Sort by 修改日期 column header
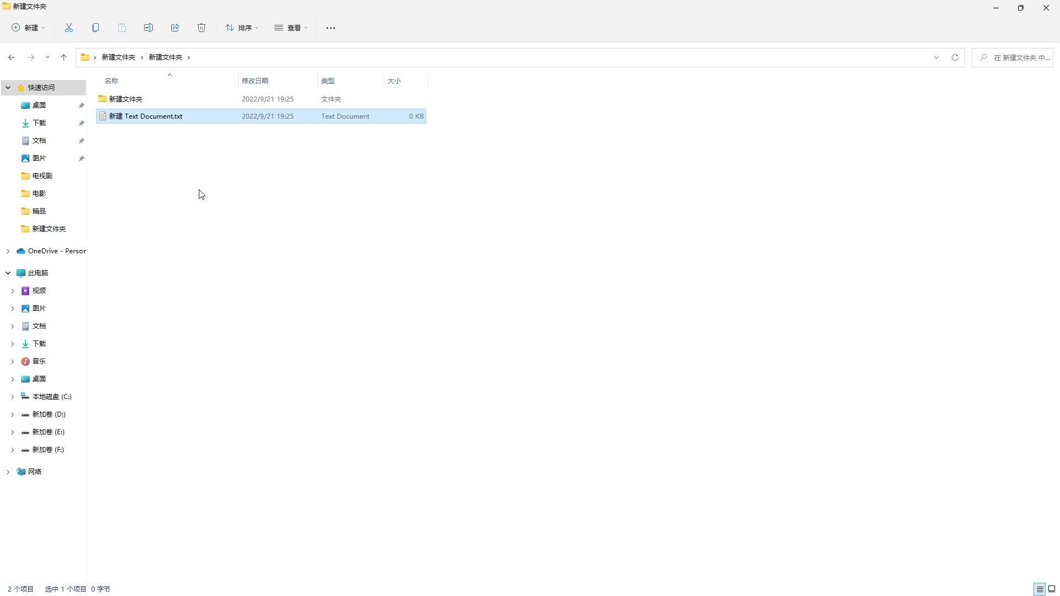 coord(255,81)
